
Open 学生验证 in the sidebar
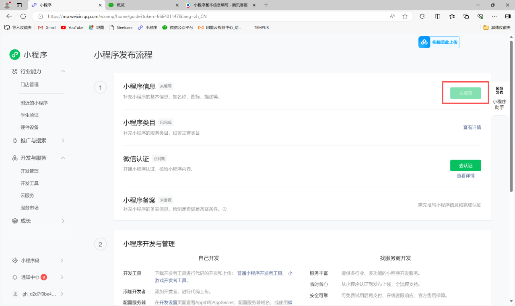point(30,115)
